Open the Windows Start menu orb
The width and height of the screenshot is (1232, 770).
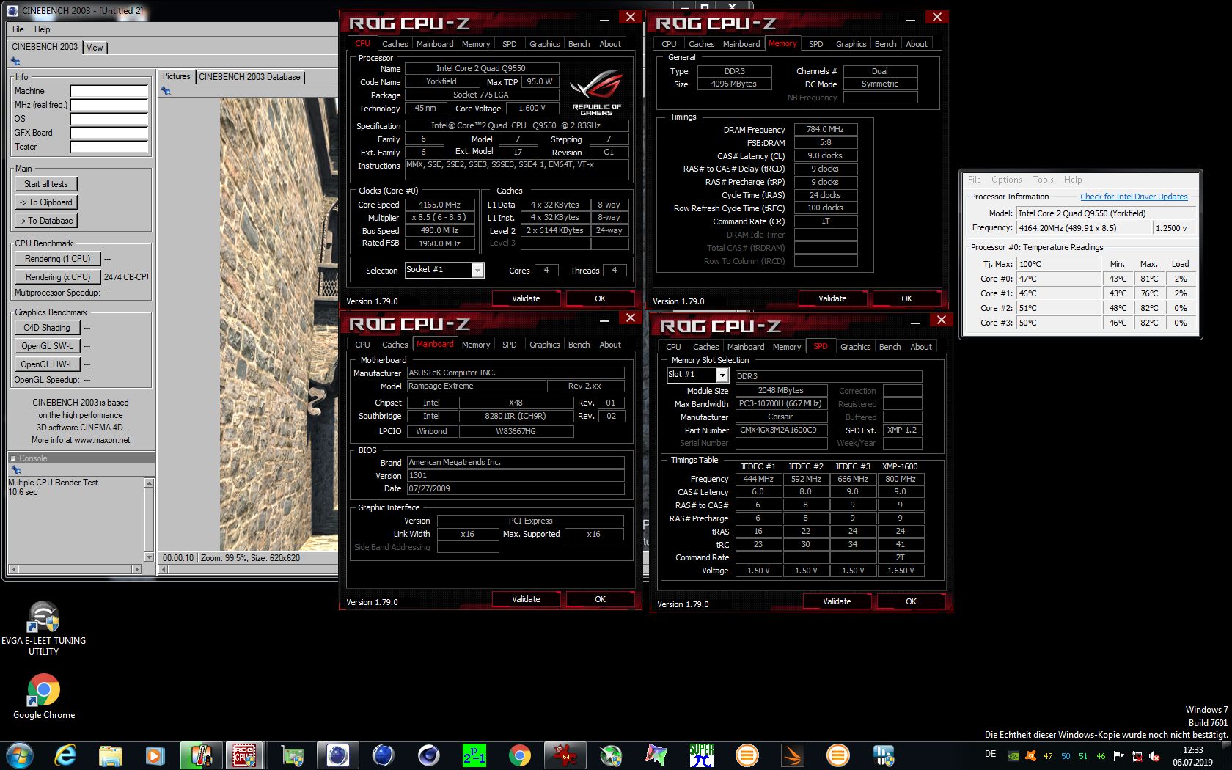20,755
